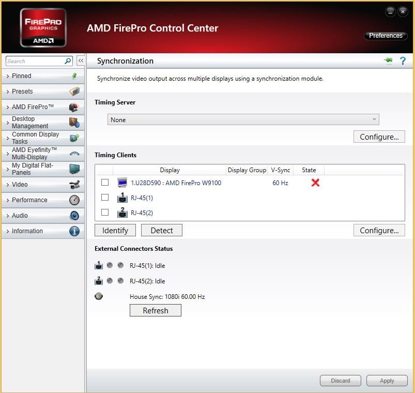Click the Refresh button
The height and width of the screenshot is (393, 415).
click(x=156, y=310)
